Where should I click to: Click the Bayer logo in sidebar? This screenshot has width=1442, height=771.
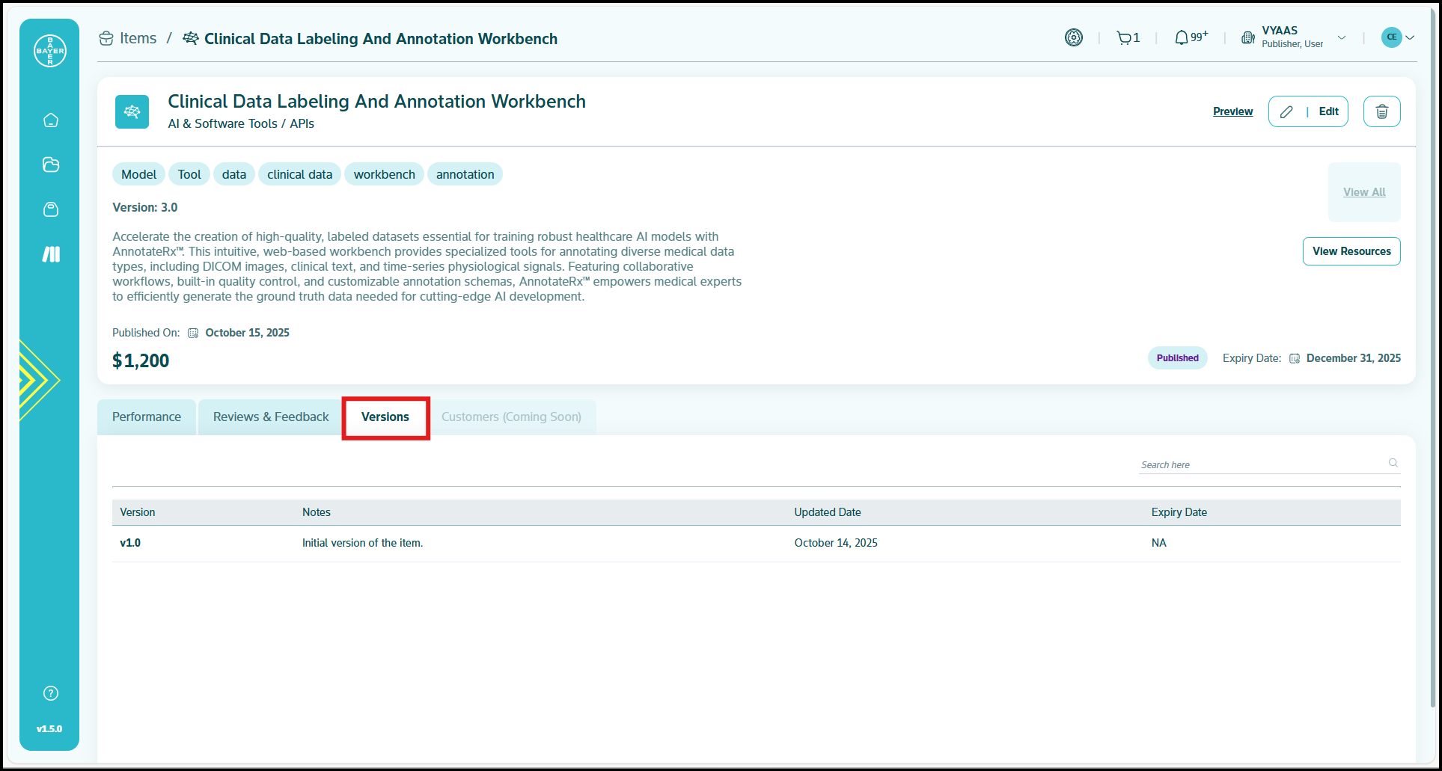(x=50, y=51)
